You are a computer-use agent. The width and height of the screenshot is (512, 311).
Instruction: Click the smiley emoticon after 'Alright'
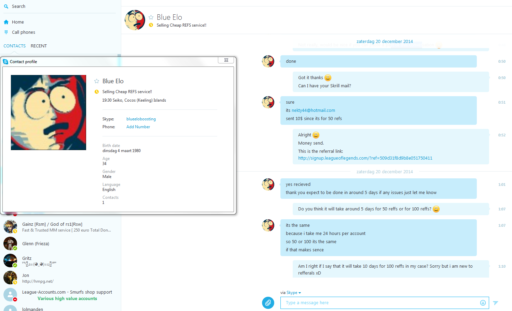(316, 135)
